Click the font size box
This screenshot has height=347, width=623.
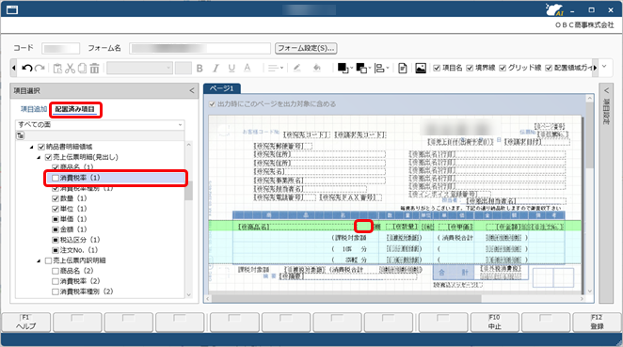[184, 69]
